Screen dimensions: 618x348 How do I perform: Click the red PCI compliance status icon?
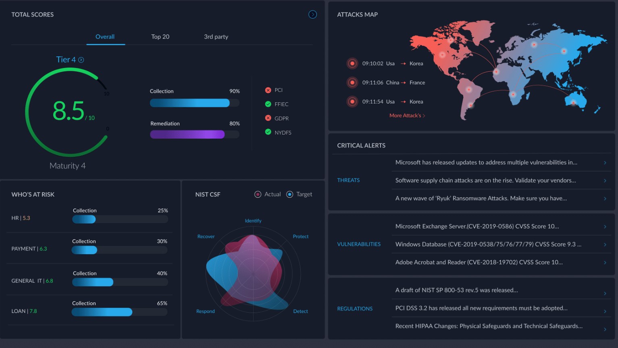coord(268,90)
